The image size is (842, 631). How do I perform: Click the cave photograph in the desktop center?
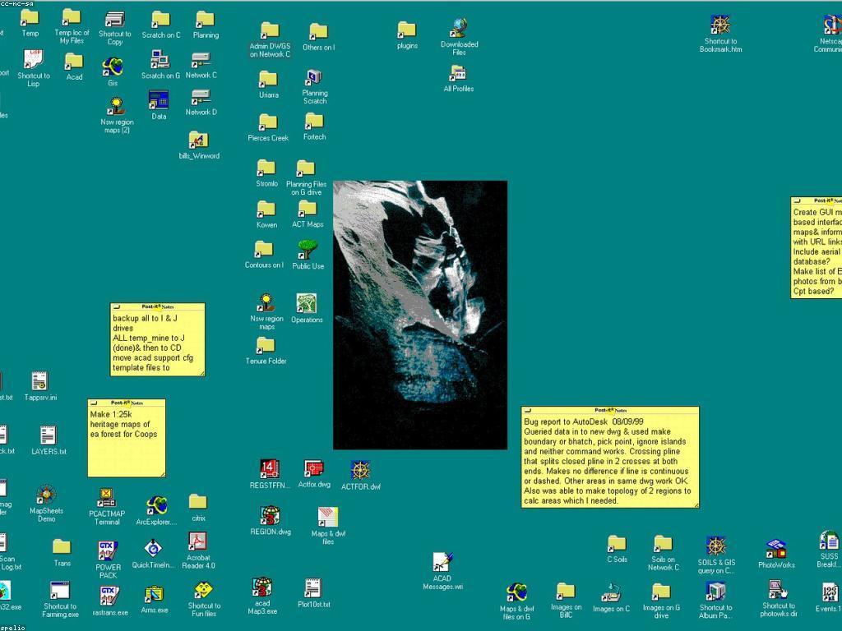click(x=419, y=315)
